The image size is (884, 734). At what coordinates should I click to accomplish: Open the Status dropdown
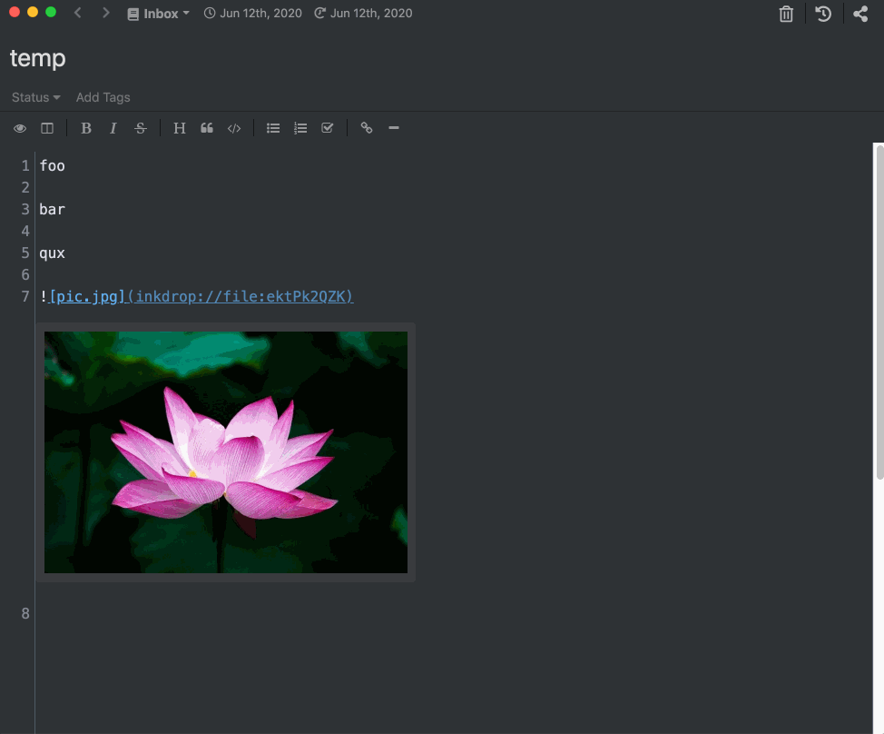[36, 97]
